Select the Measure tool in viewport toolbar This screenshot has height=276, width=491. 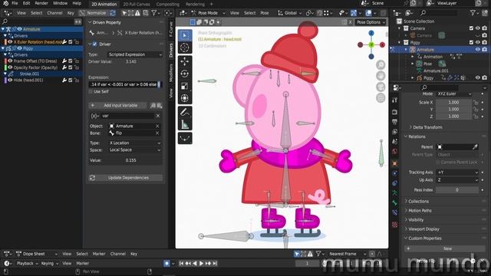point(185,124)
